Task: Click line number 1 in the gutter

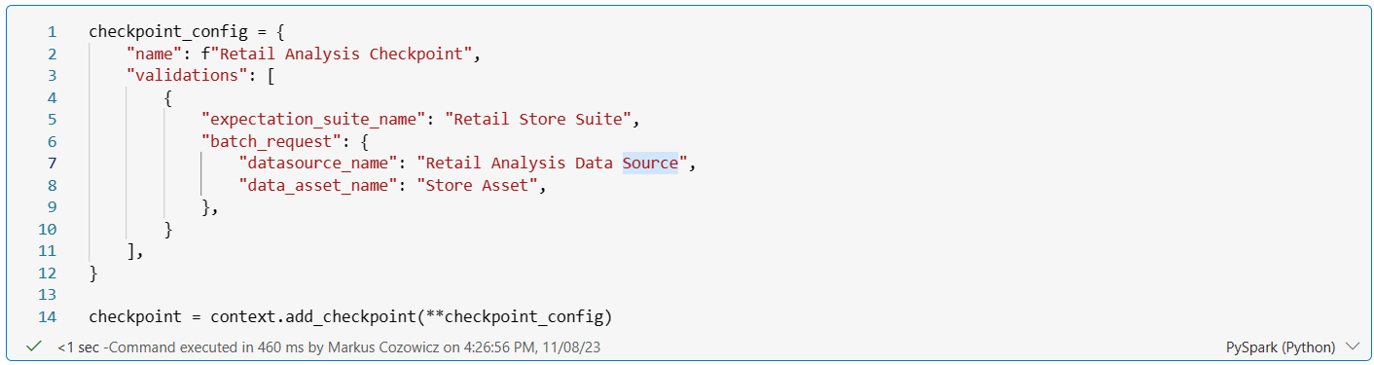Action: coord(52,31)
